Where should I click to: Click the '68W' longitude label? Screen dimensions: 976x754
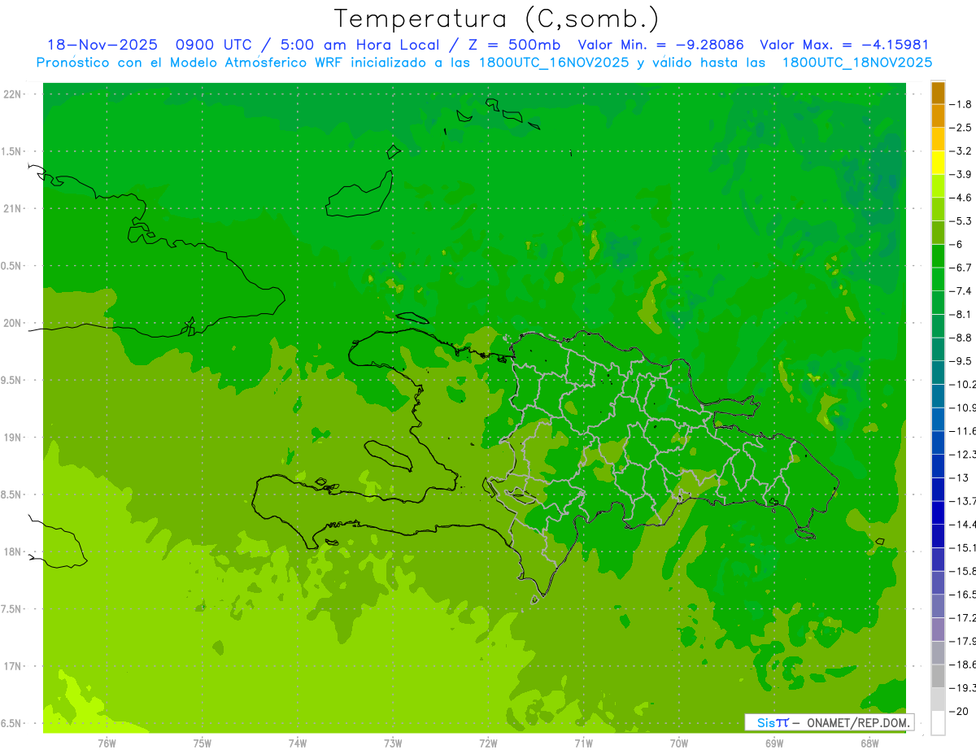(x=869, y=743)
